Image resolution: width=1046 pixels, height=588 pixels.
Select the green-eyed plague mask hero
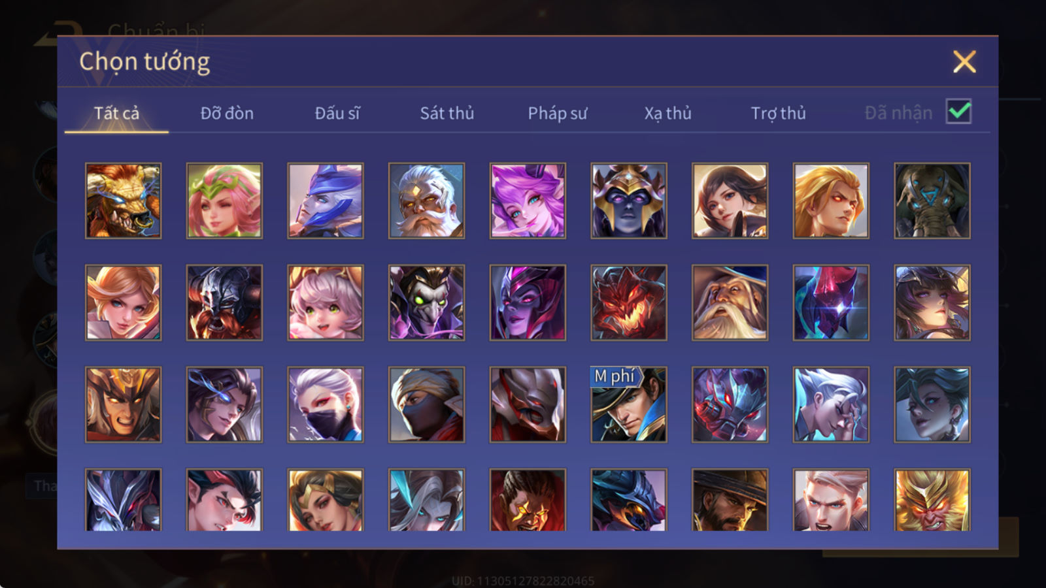pos(426,302)
